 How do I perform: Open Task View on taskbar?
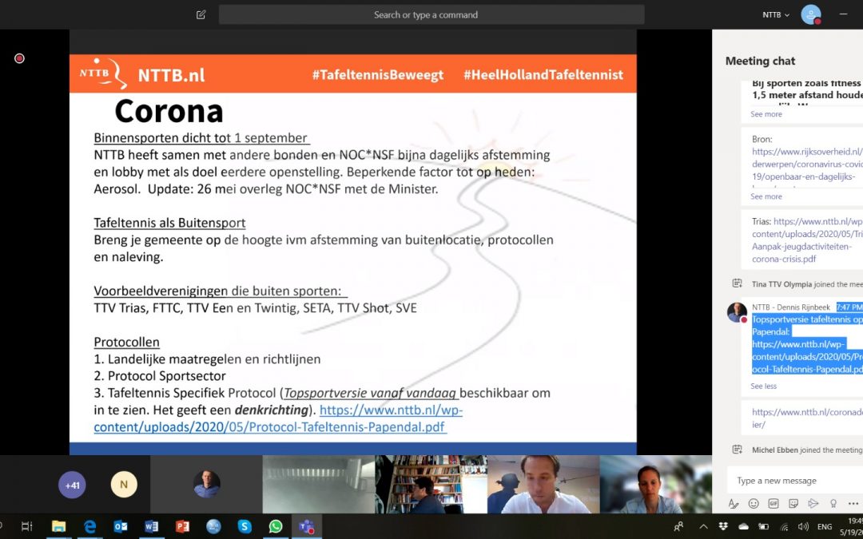point(26,526)
